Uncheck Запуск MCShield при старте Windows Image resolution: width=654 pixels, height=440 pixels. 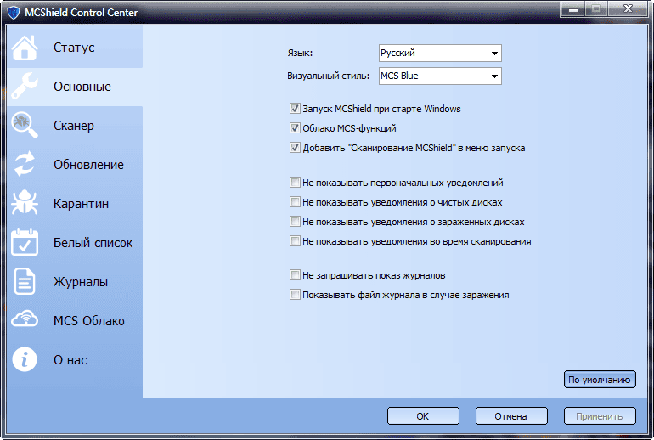click(295, 109)
